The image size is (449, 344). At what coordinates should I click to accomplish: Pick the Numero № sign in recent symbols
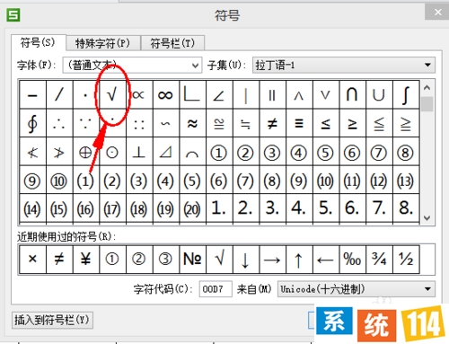click(192, 259)
